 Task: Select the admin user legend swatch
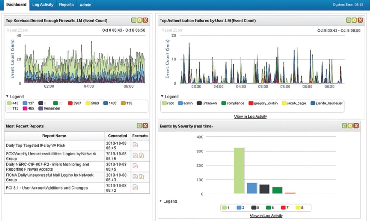pyautogui.click(x=180, y=103)
